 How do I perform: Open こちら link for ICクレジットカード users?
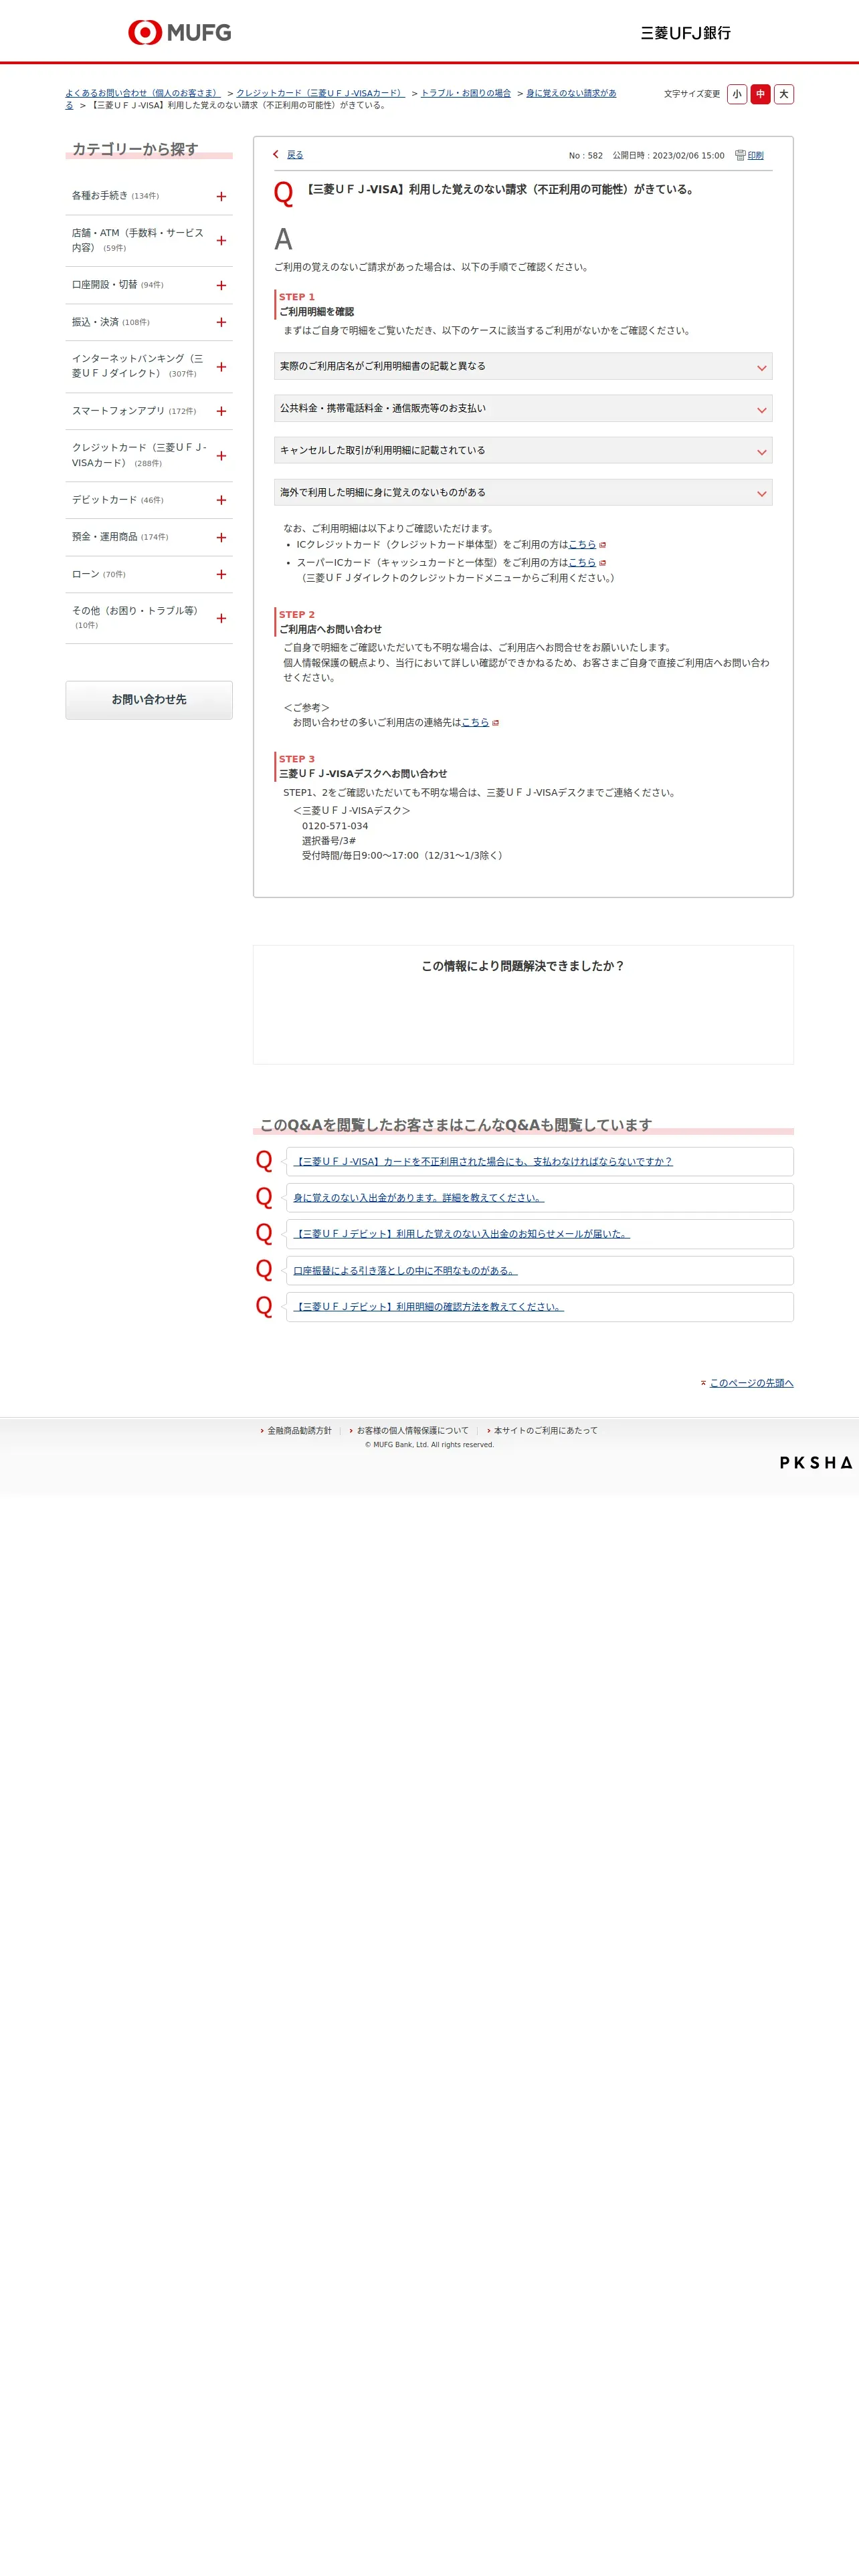click(582, 545)
